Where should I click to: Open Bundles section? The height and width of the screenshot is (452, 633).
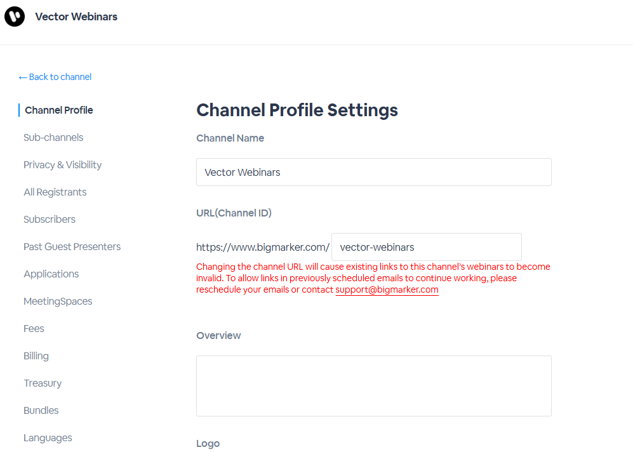(41, 411)
